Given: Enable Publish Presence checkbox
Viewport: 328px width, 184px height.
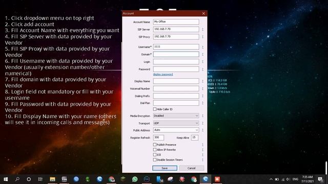Looking at the screenshot, I should click(155, 145).
